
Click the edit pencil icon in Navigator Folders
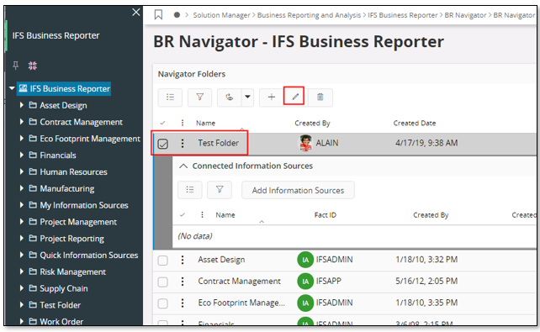coord(294,97)
